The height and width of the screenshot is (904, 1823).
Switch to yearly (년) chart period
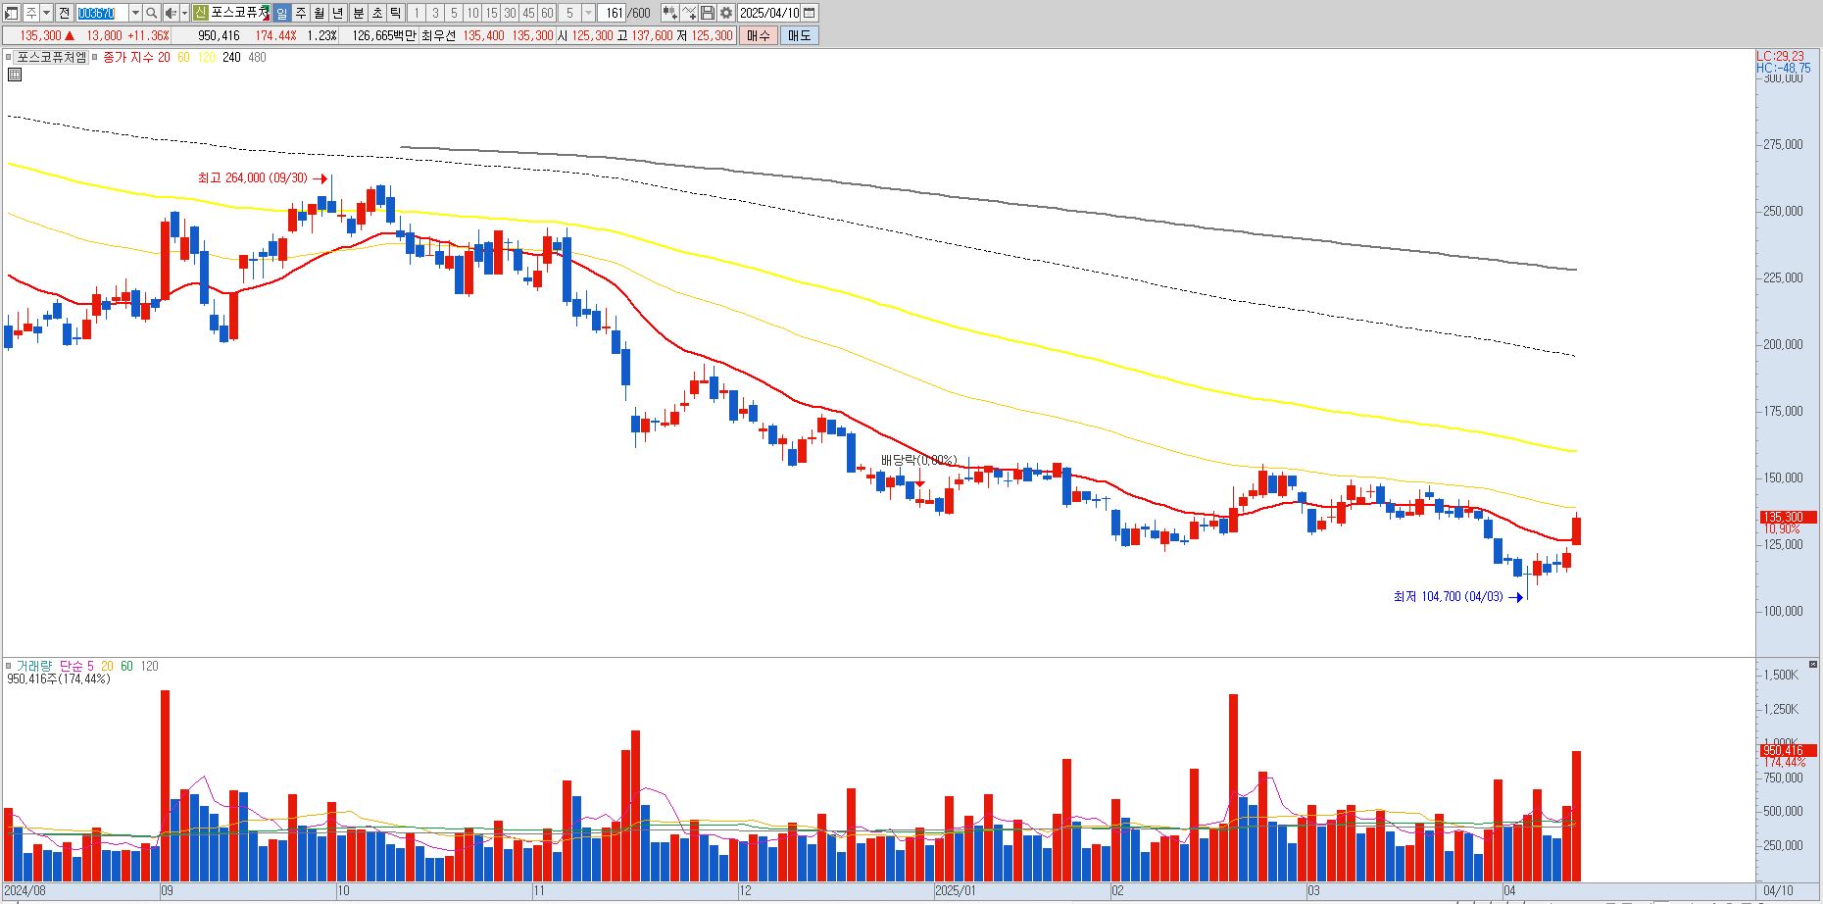[x=338, y=13]
